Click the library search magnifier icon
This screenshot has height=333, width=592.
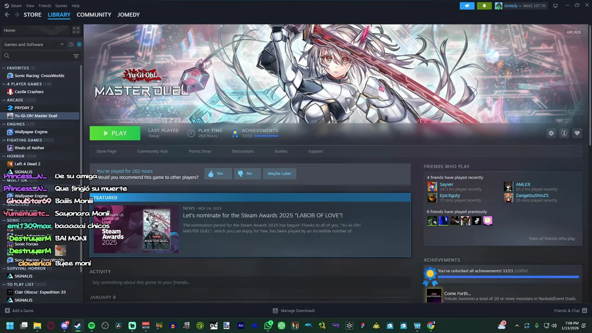point(7,56)
